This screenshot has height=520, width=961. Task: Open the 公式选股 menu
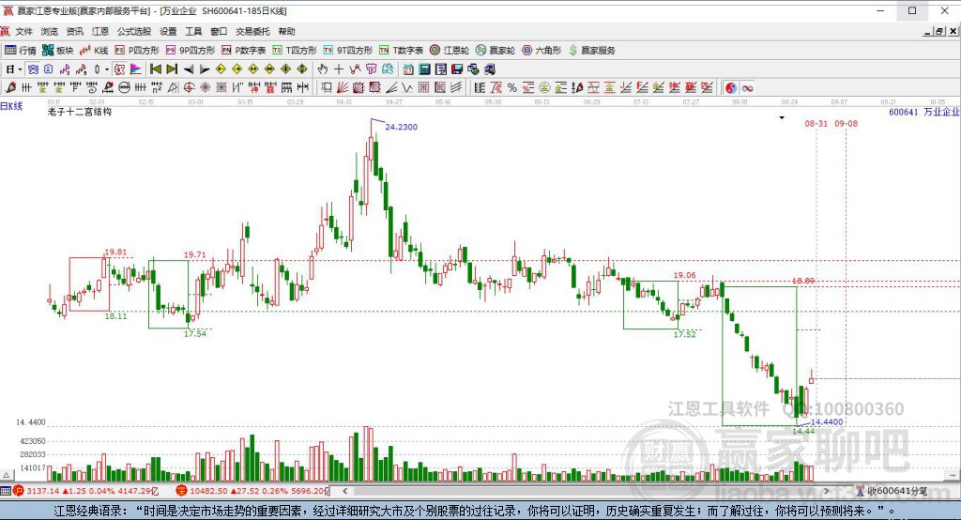click(134, 31)
